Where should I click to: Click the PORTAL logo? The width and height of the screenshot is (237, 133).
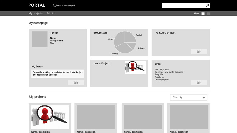click(36, 5)
